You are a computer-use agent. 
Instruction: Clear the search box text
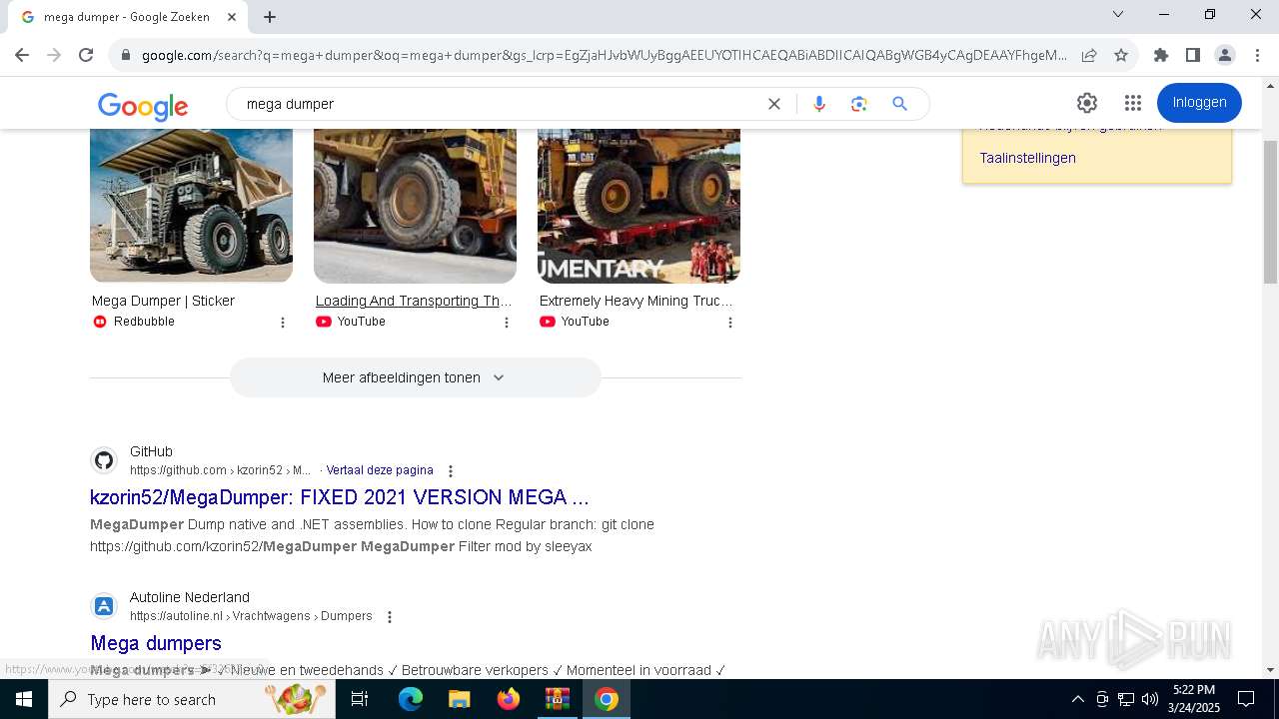coord(773,104)
